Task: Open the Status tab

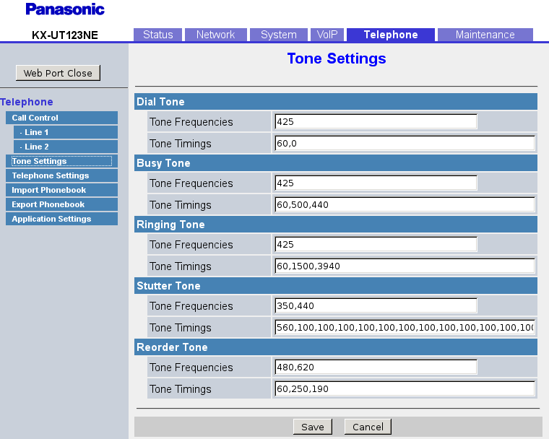Action: coord(157,35)
